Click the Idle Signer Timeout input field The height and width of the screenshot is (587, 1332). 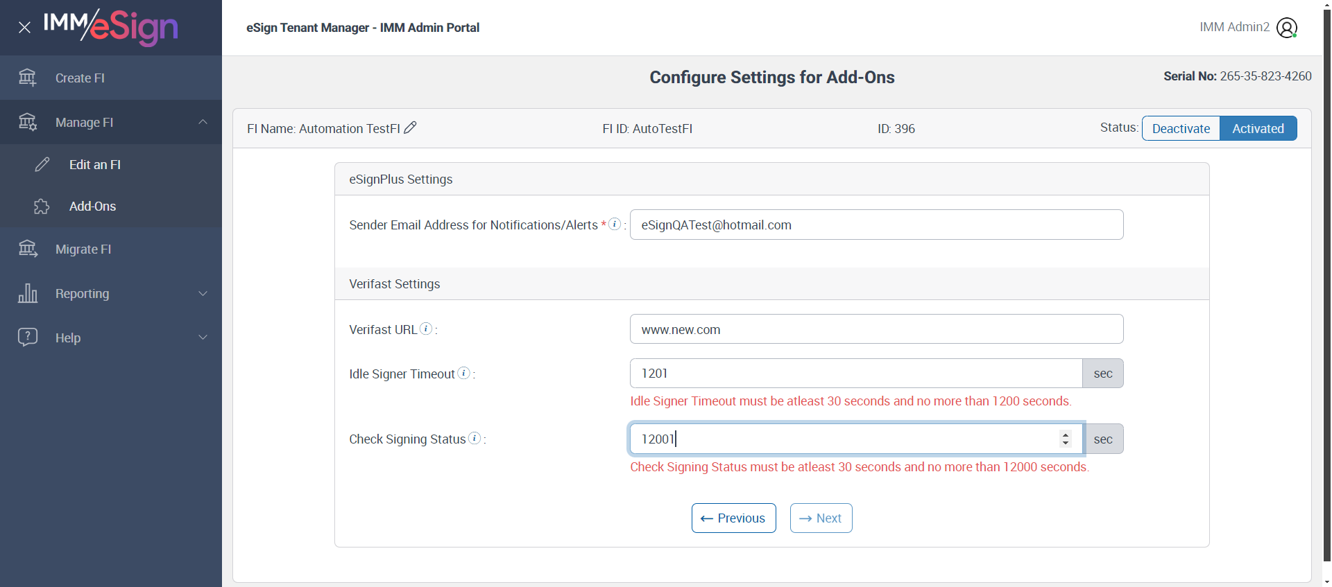click(x=855, y=373)
